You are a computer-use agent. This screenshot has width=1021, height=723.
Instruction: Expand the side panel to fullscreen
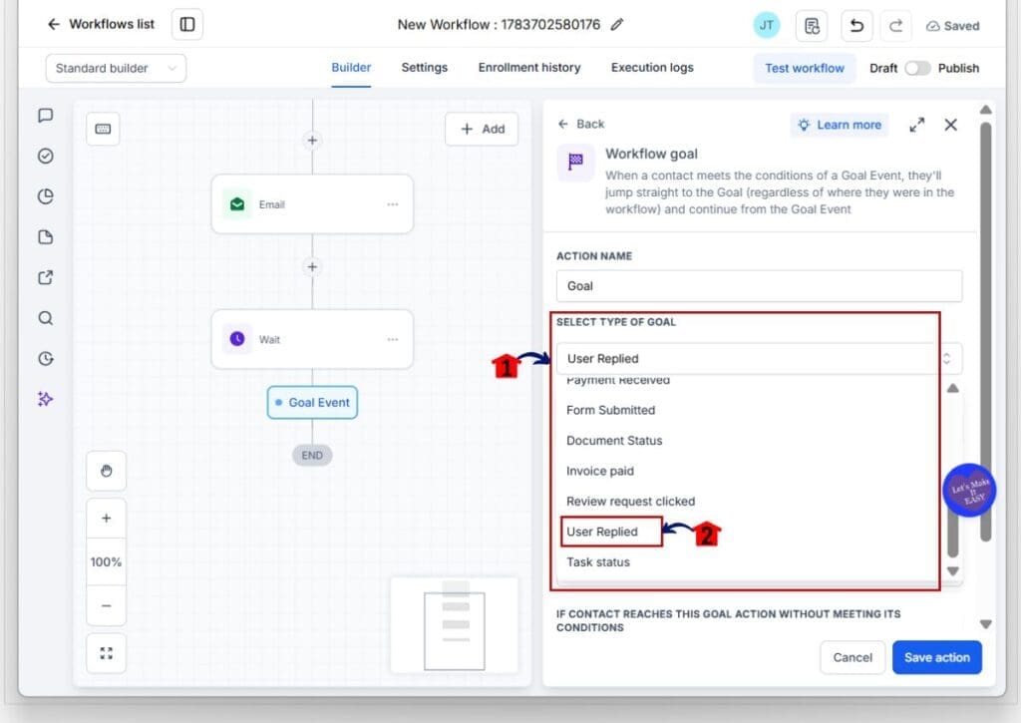click(x=917, y=125)
